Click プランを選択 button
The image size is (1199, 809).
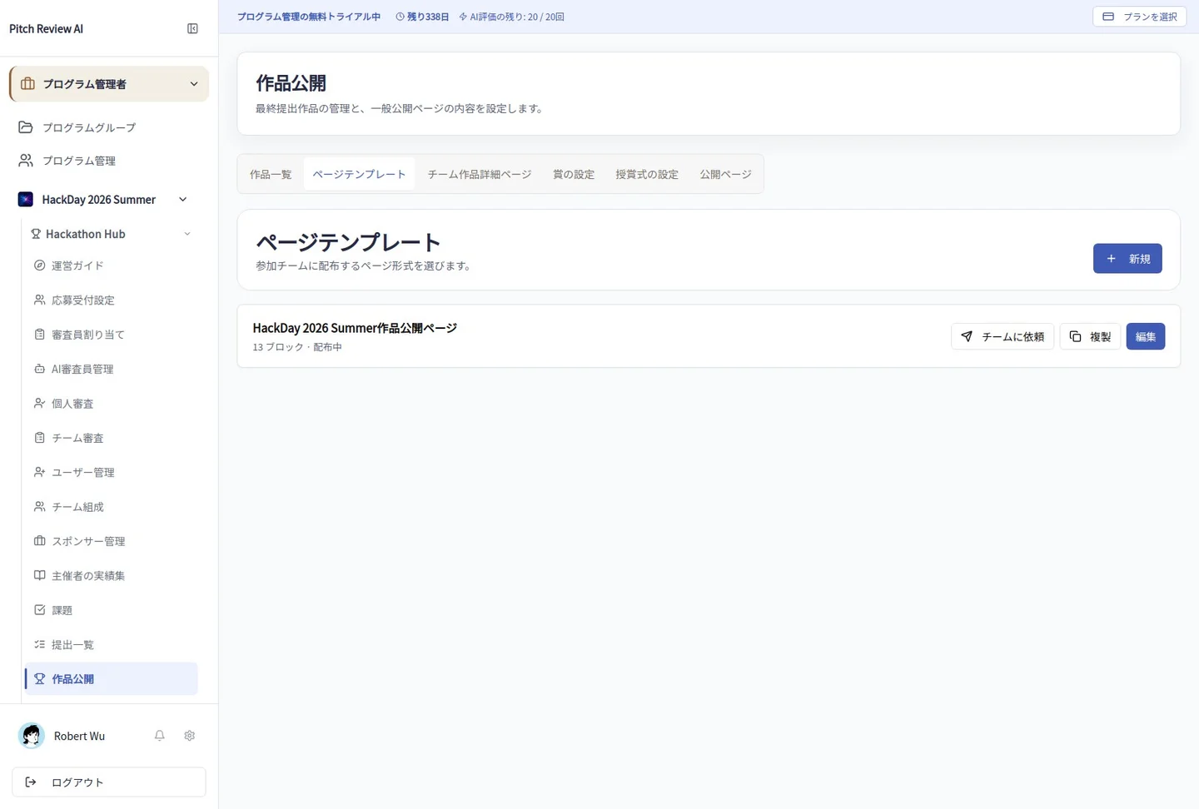tap(1140, 17)
